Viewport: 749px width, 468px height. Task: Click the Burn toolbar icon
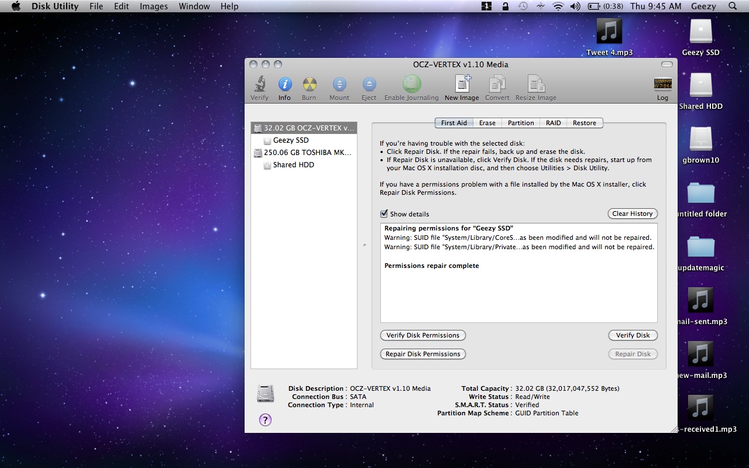click(x=309, y=85)
